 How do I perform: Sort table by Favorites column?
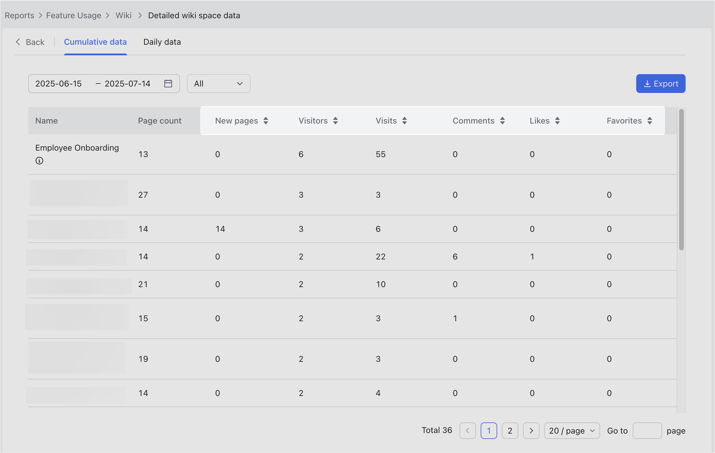click(650, 121)
